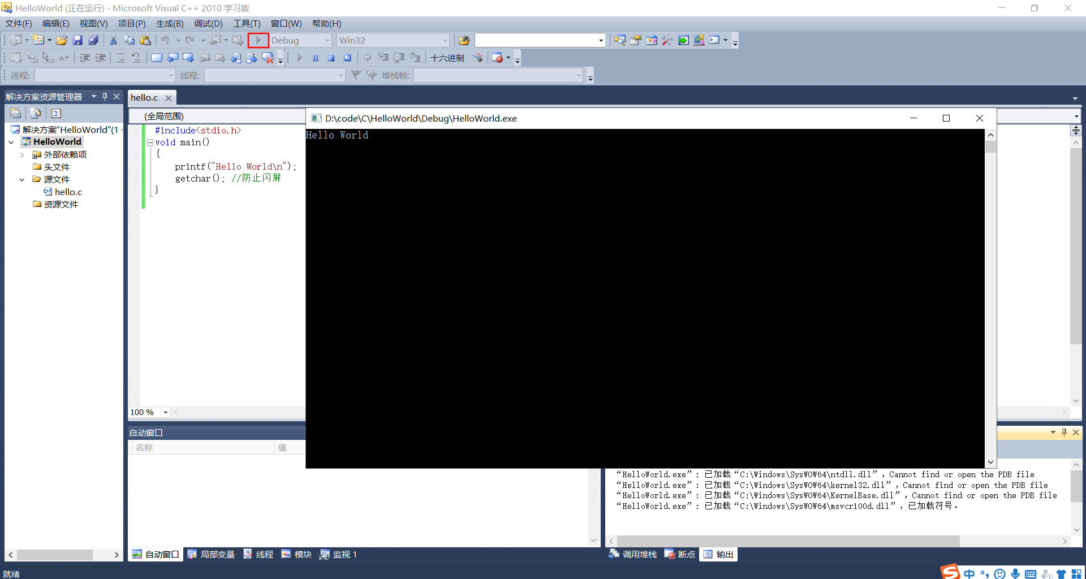Save hello.c with the floppy disk icon
The height and width of the screenshot is (579, 1086).
click(x=77, y=40)
